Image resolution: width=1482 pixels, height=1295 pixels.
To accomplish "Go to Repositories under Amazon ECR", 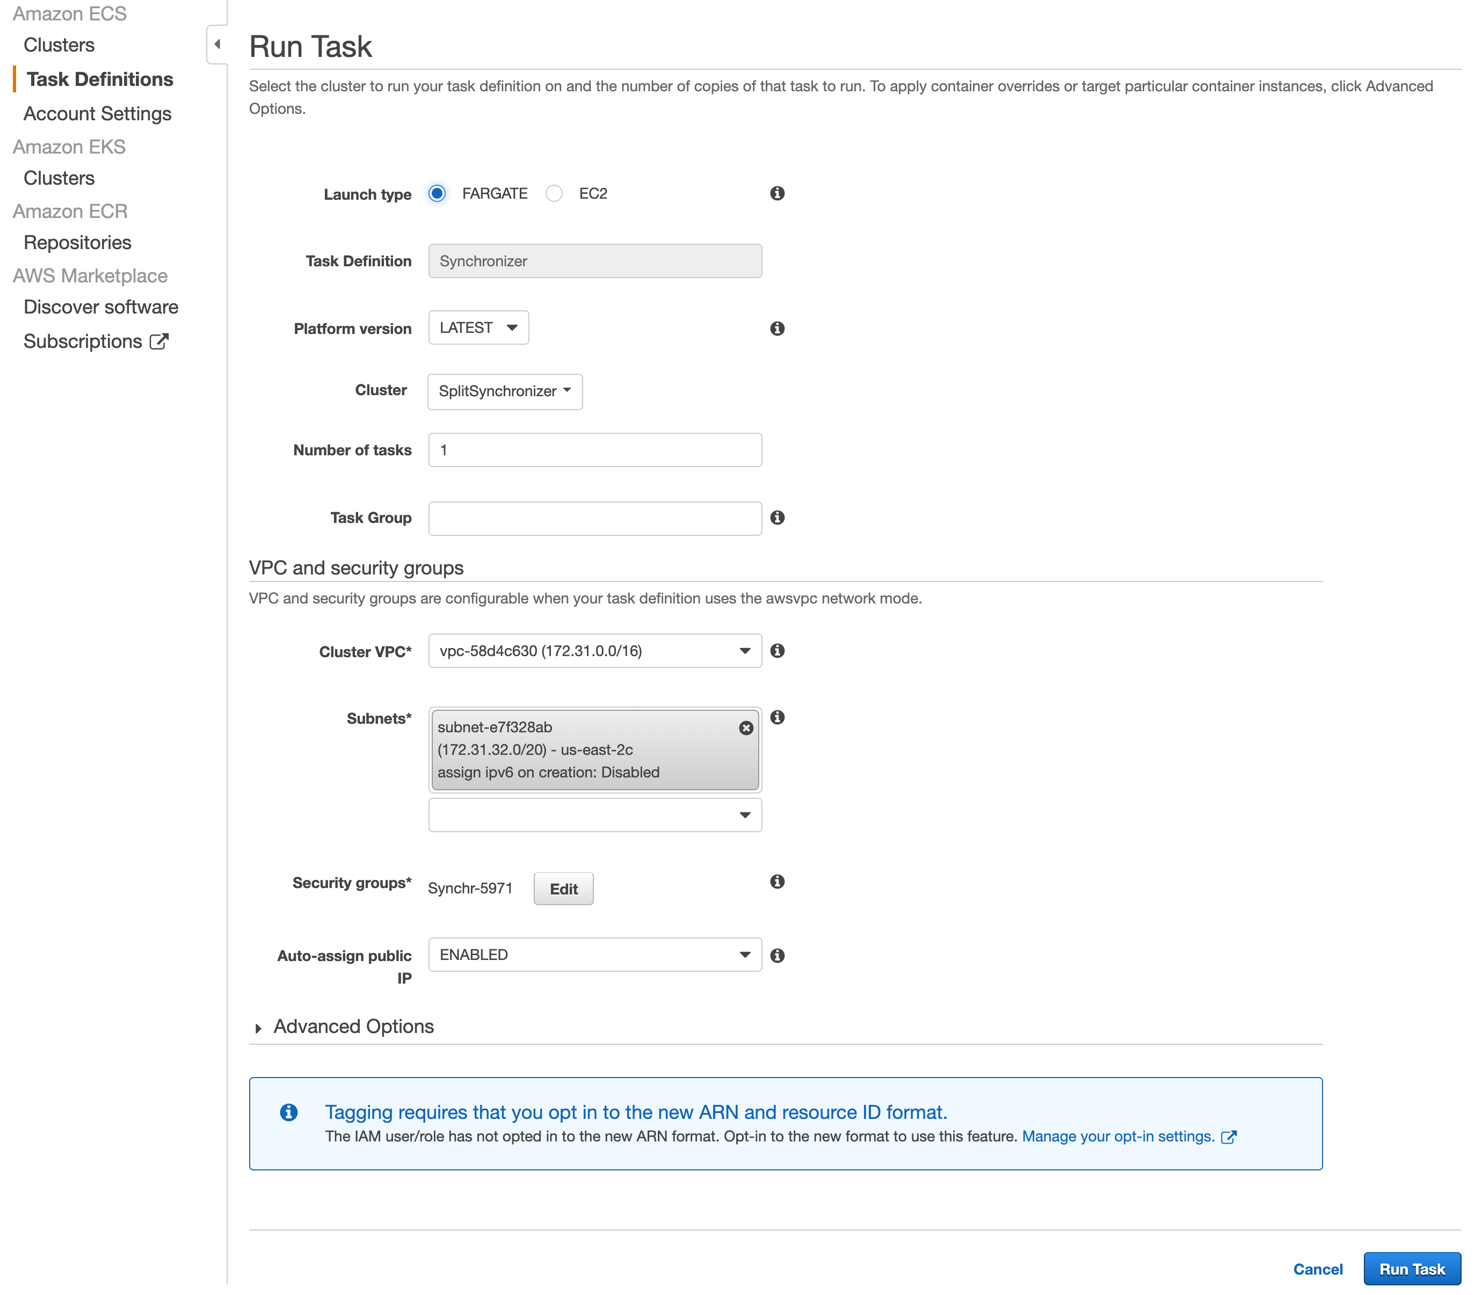I will pyautogui.click(x=77, y=242).
